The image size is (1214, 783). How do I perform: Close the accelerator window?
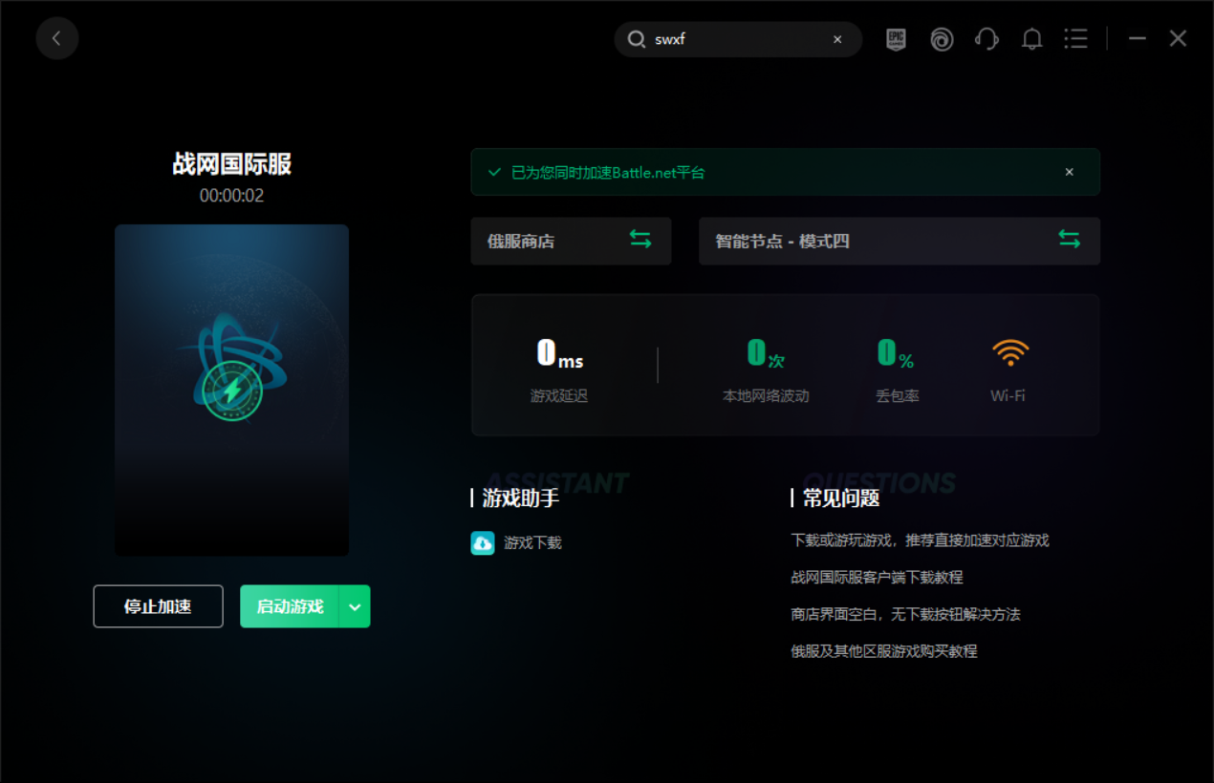[1178, 38]
